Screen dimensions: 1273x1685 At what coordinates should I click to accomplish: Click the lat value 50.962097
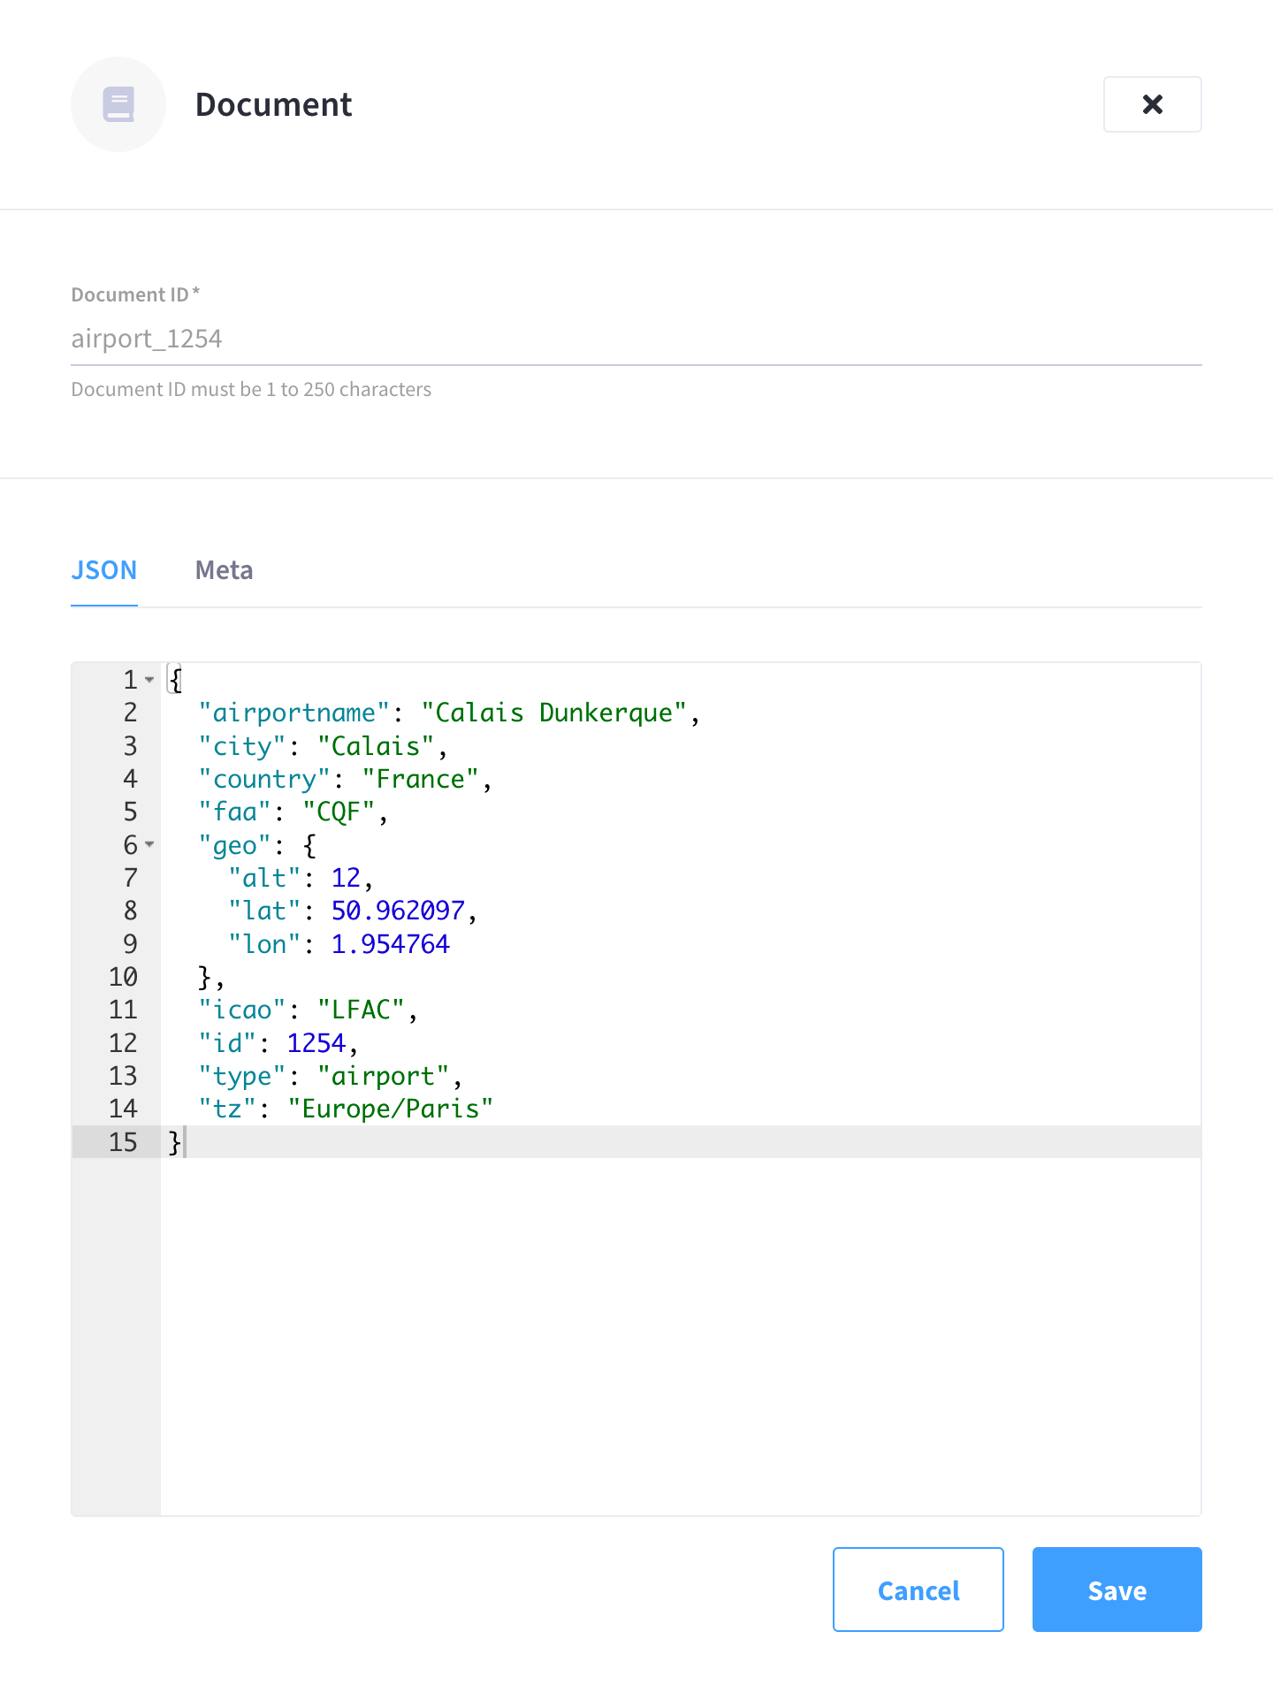coord(398,911)
